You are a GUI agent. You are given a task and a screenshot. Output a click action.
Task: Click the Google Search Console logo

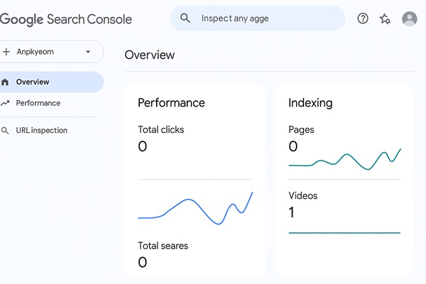[x=66, y=19]
